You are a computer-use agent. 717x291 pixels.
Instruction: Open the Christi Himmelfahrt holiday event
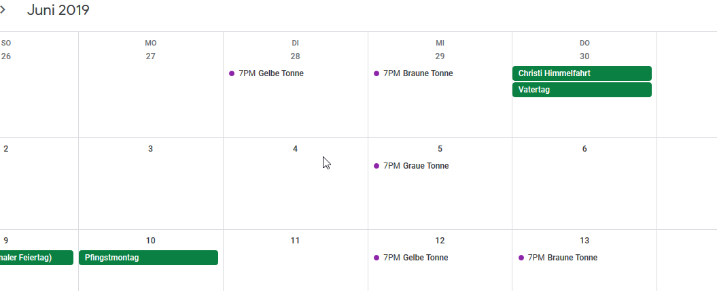(582, 73)
